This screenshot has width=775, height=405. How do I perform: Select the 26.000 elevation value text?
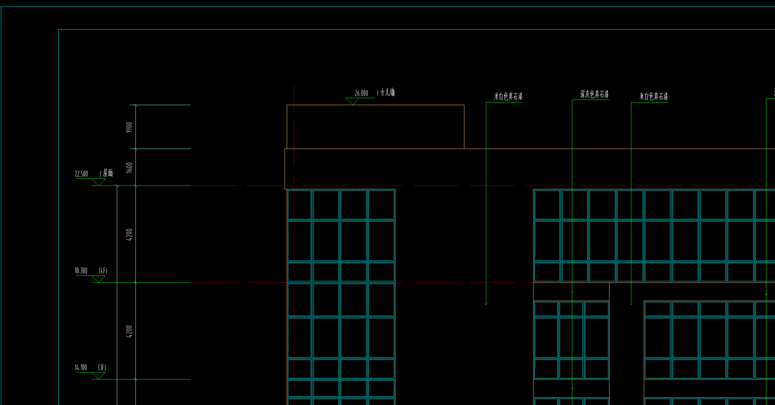pos(362,93)
